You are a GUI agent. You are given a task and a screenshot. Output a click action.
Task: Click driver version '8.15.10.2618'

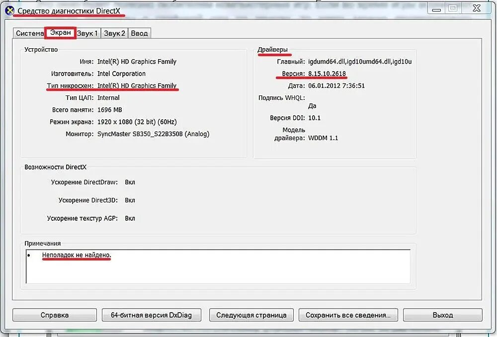tap(327, 74)
